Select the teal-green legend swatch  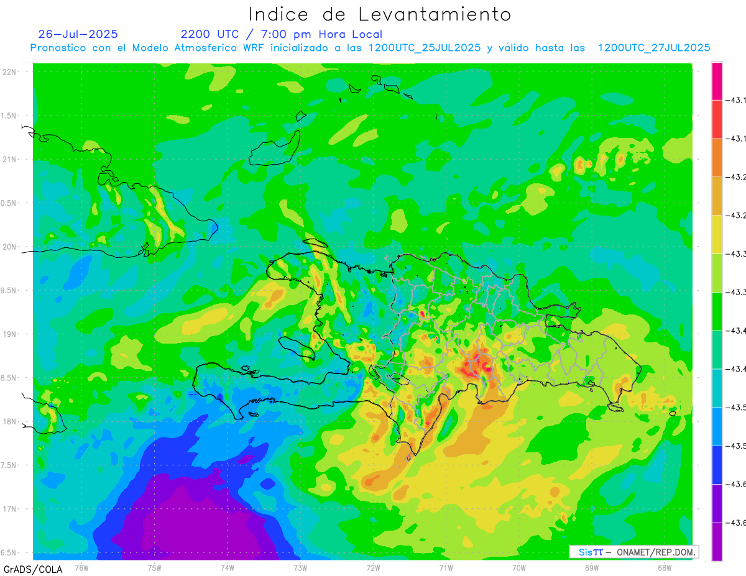coord(717,349)
